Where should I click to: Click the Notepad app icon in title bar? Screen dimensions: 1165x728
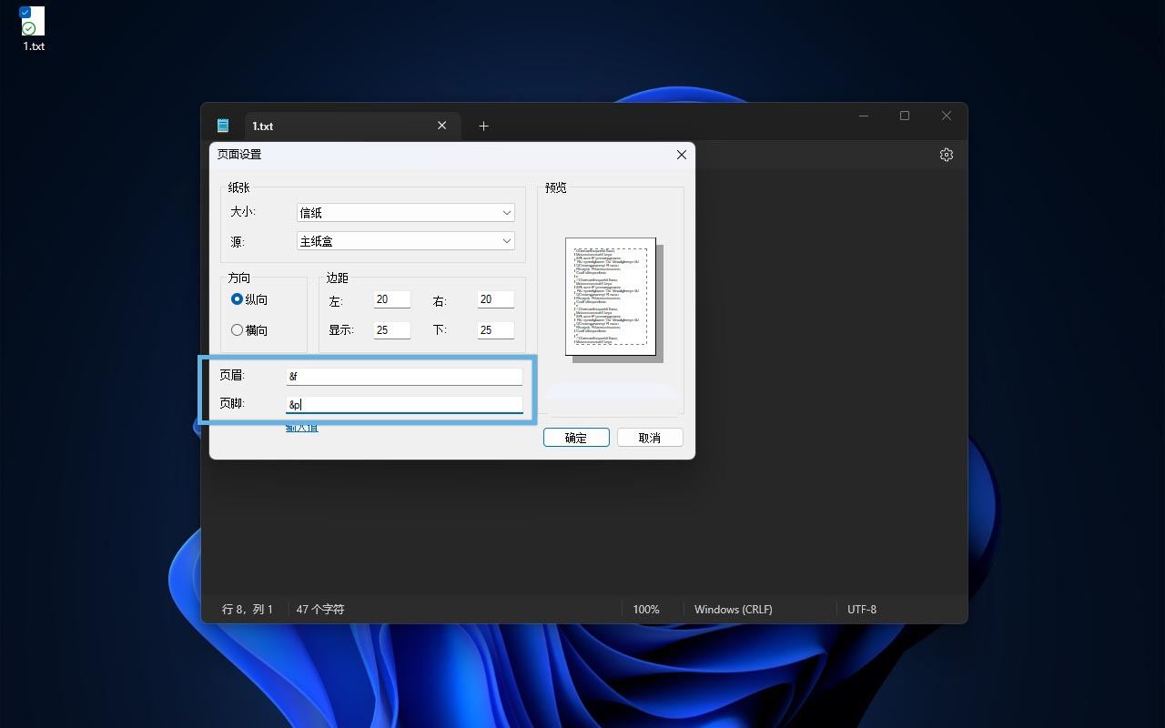click(x=223, y=126)
